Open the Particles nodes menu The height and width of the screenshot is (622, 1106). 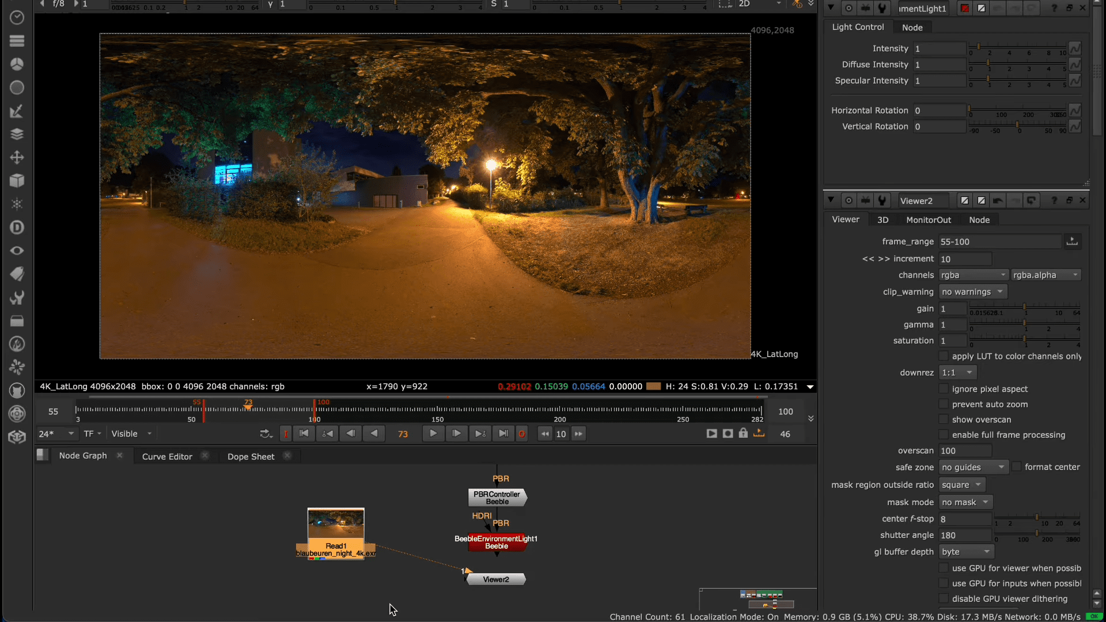point(17,204)
